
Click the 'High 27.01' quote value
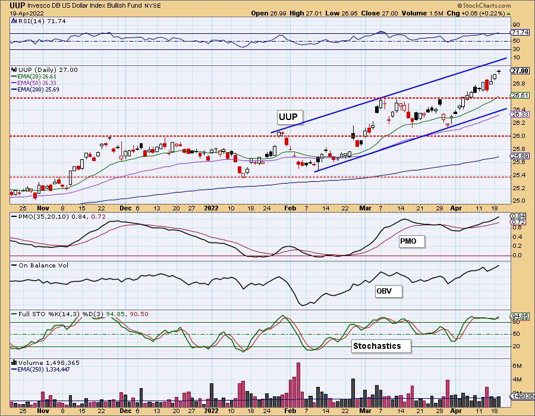click(305, 13)
